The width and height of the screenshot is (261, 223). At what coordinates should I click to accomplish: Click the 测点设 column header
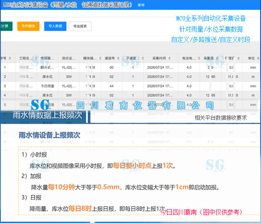tap(69, 58)
